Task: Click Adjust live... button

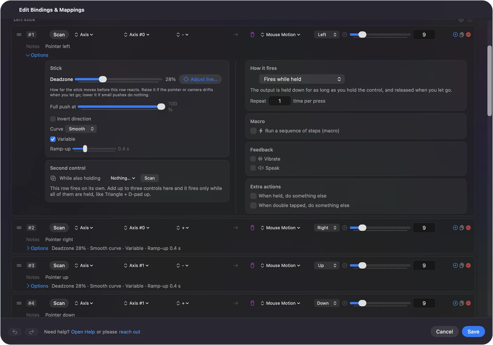Action: click(200, 79)
